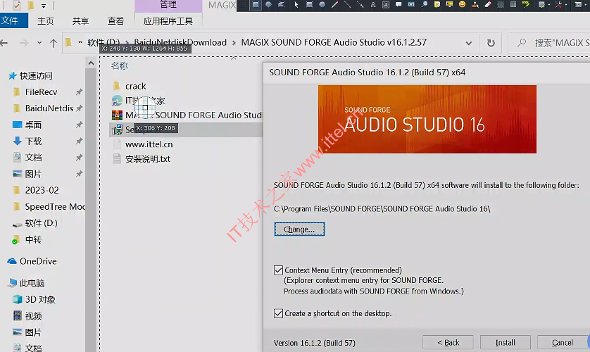This screenshot has height=352, width=590.
Task: Insert an emoji sticker
Action: (462, 4)
